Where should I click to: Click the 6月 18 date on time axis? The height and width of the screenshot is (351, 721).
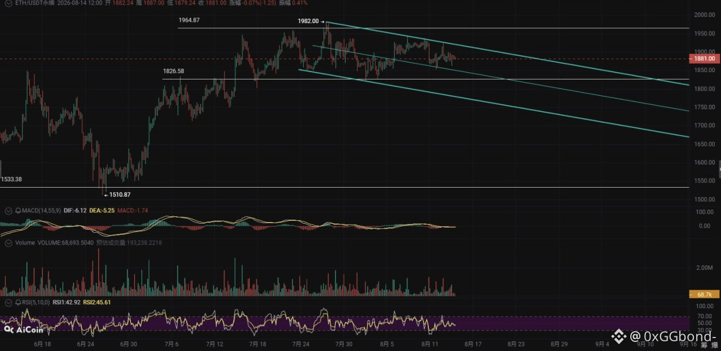[43, 344]
